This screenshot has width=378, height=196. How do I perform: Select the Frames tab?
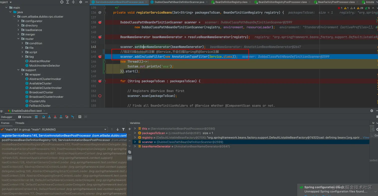click(x=5, y=123)
